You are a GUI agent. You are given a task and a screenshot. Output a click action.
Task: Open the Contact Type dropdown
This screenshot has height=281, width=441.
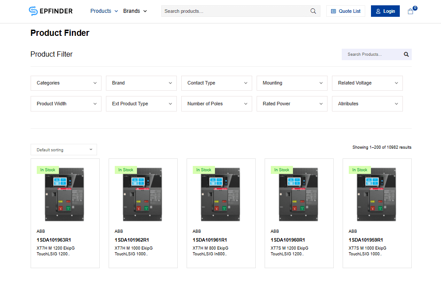pos(217,83)
